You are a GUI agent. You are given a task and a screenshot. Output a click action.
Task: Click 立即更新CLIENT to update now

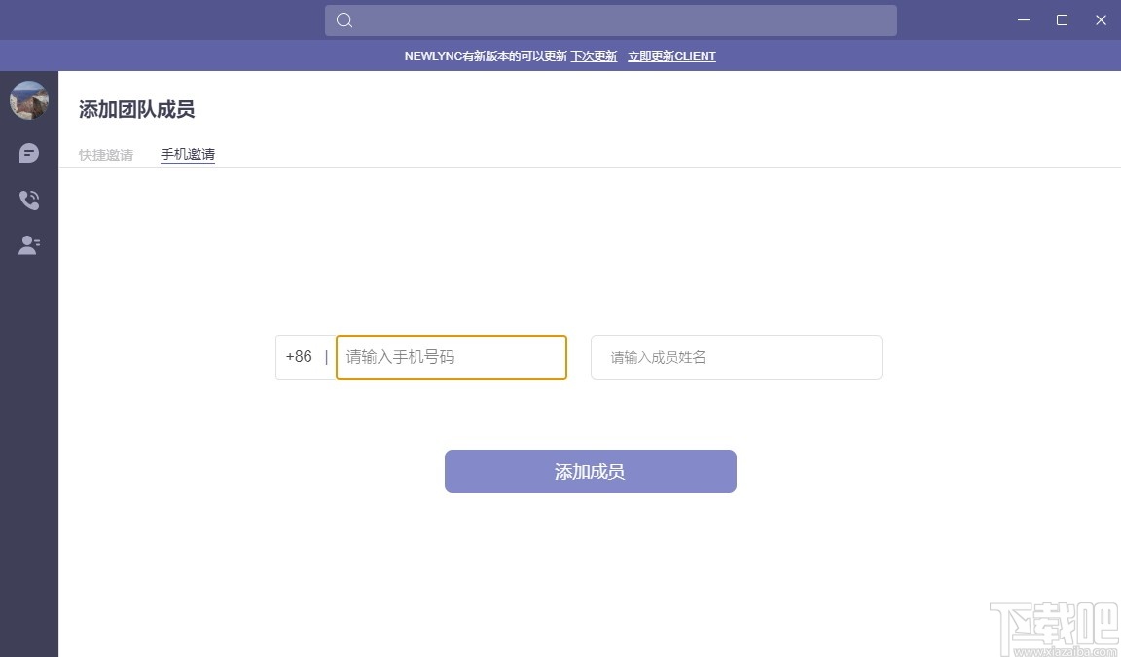tap(671, 55)
